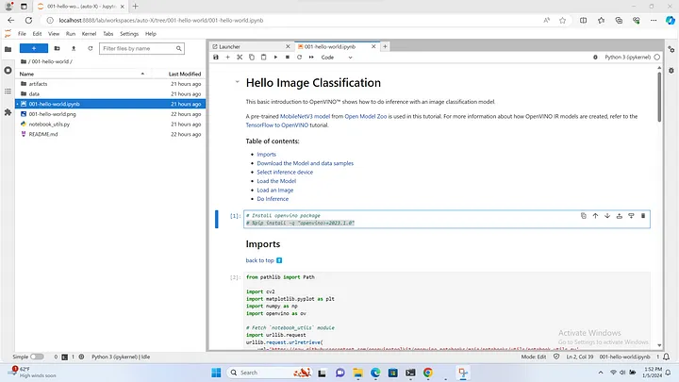Open the cell type Code dropdown

[x=336, y=57]
